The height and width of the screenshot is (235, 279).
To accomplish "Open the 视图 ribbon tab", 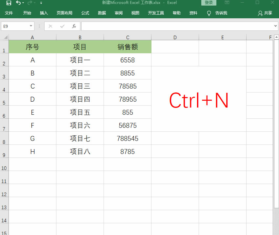I will (135, 13).
